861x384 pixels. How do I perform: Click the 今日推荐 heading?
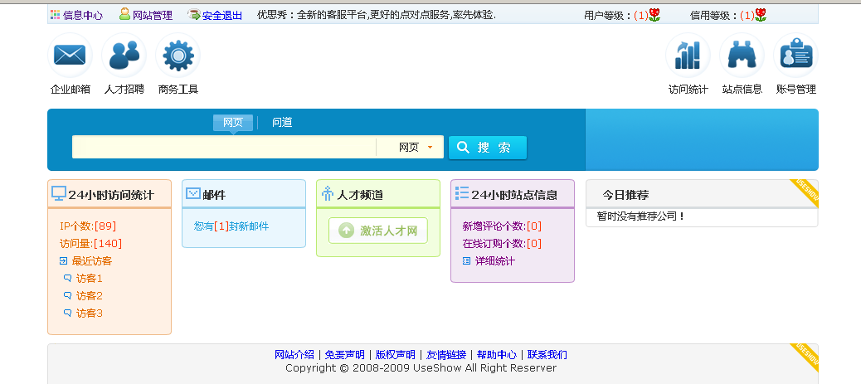point(625,195)
